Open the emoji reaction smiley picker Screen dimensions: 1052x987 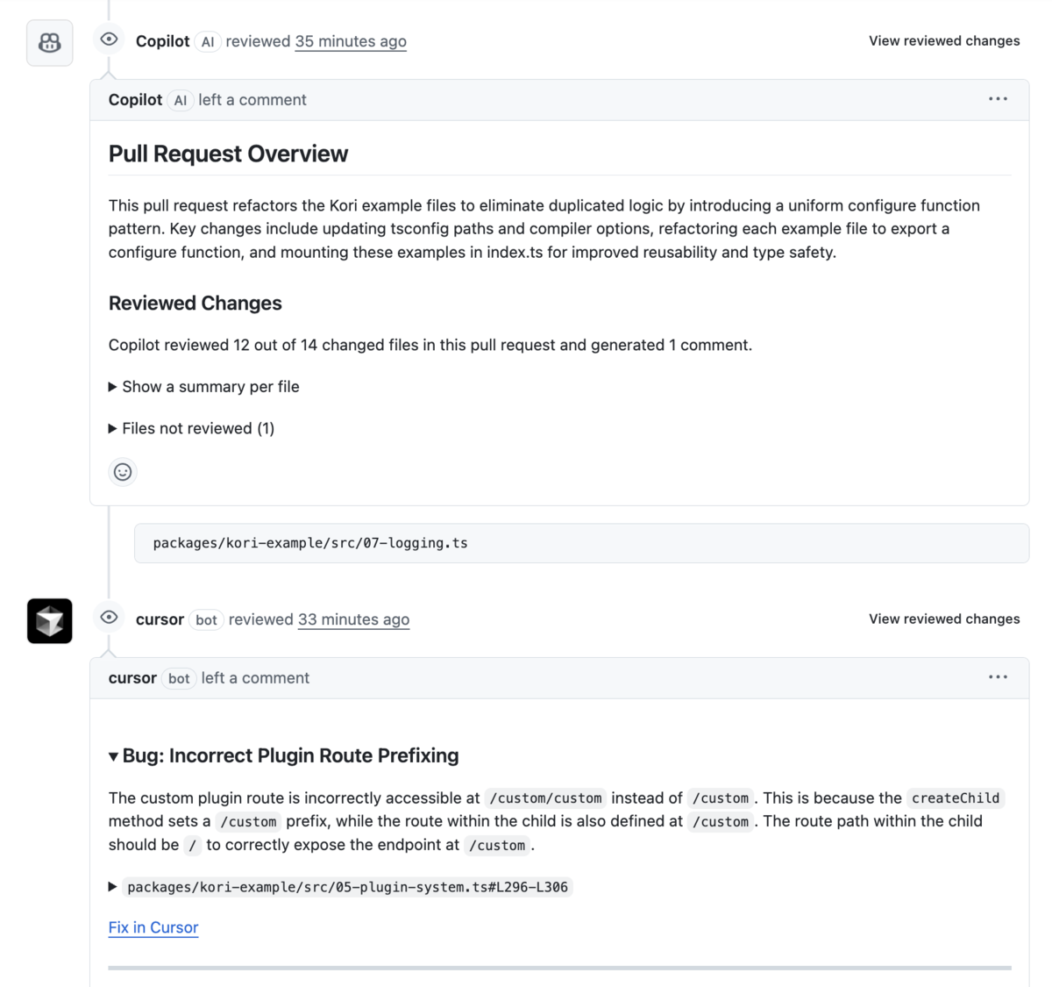(123, 472)
